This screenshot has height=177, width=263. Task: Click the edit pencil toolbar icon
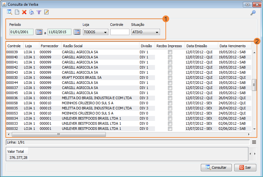(47, 12)
